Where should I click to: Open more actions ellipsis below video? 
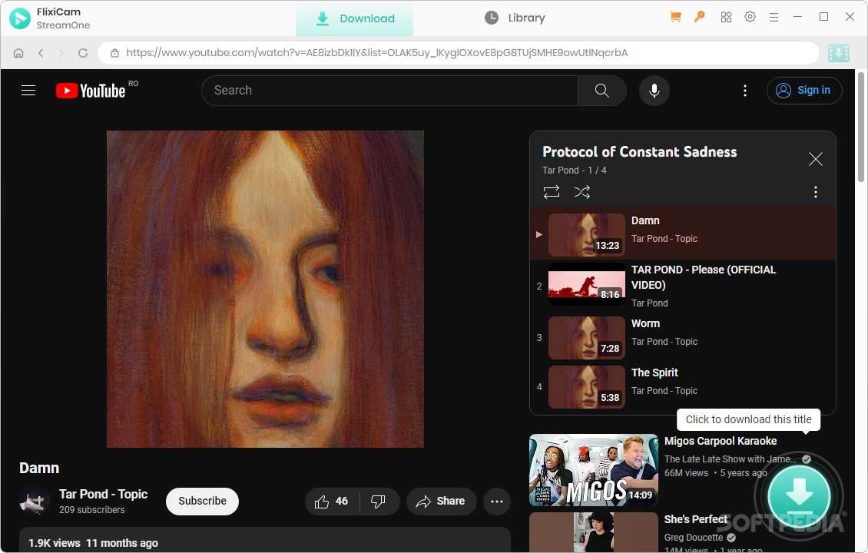pyautogui.click(x=497, y=502)
